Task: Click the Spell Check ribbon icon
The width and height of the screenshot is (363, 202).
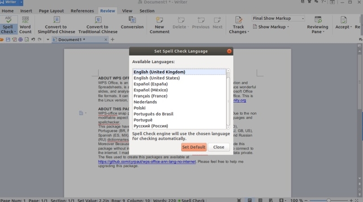Action: coord(8,21)
